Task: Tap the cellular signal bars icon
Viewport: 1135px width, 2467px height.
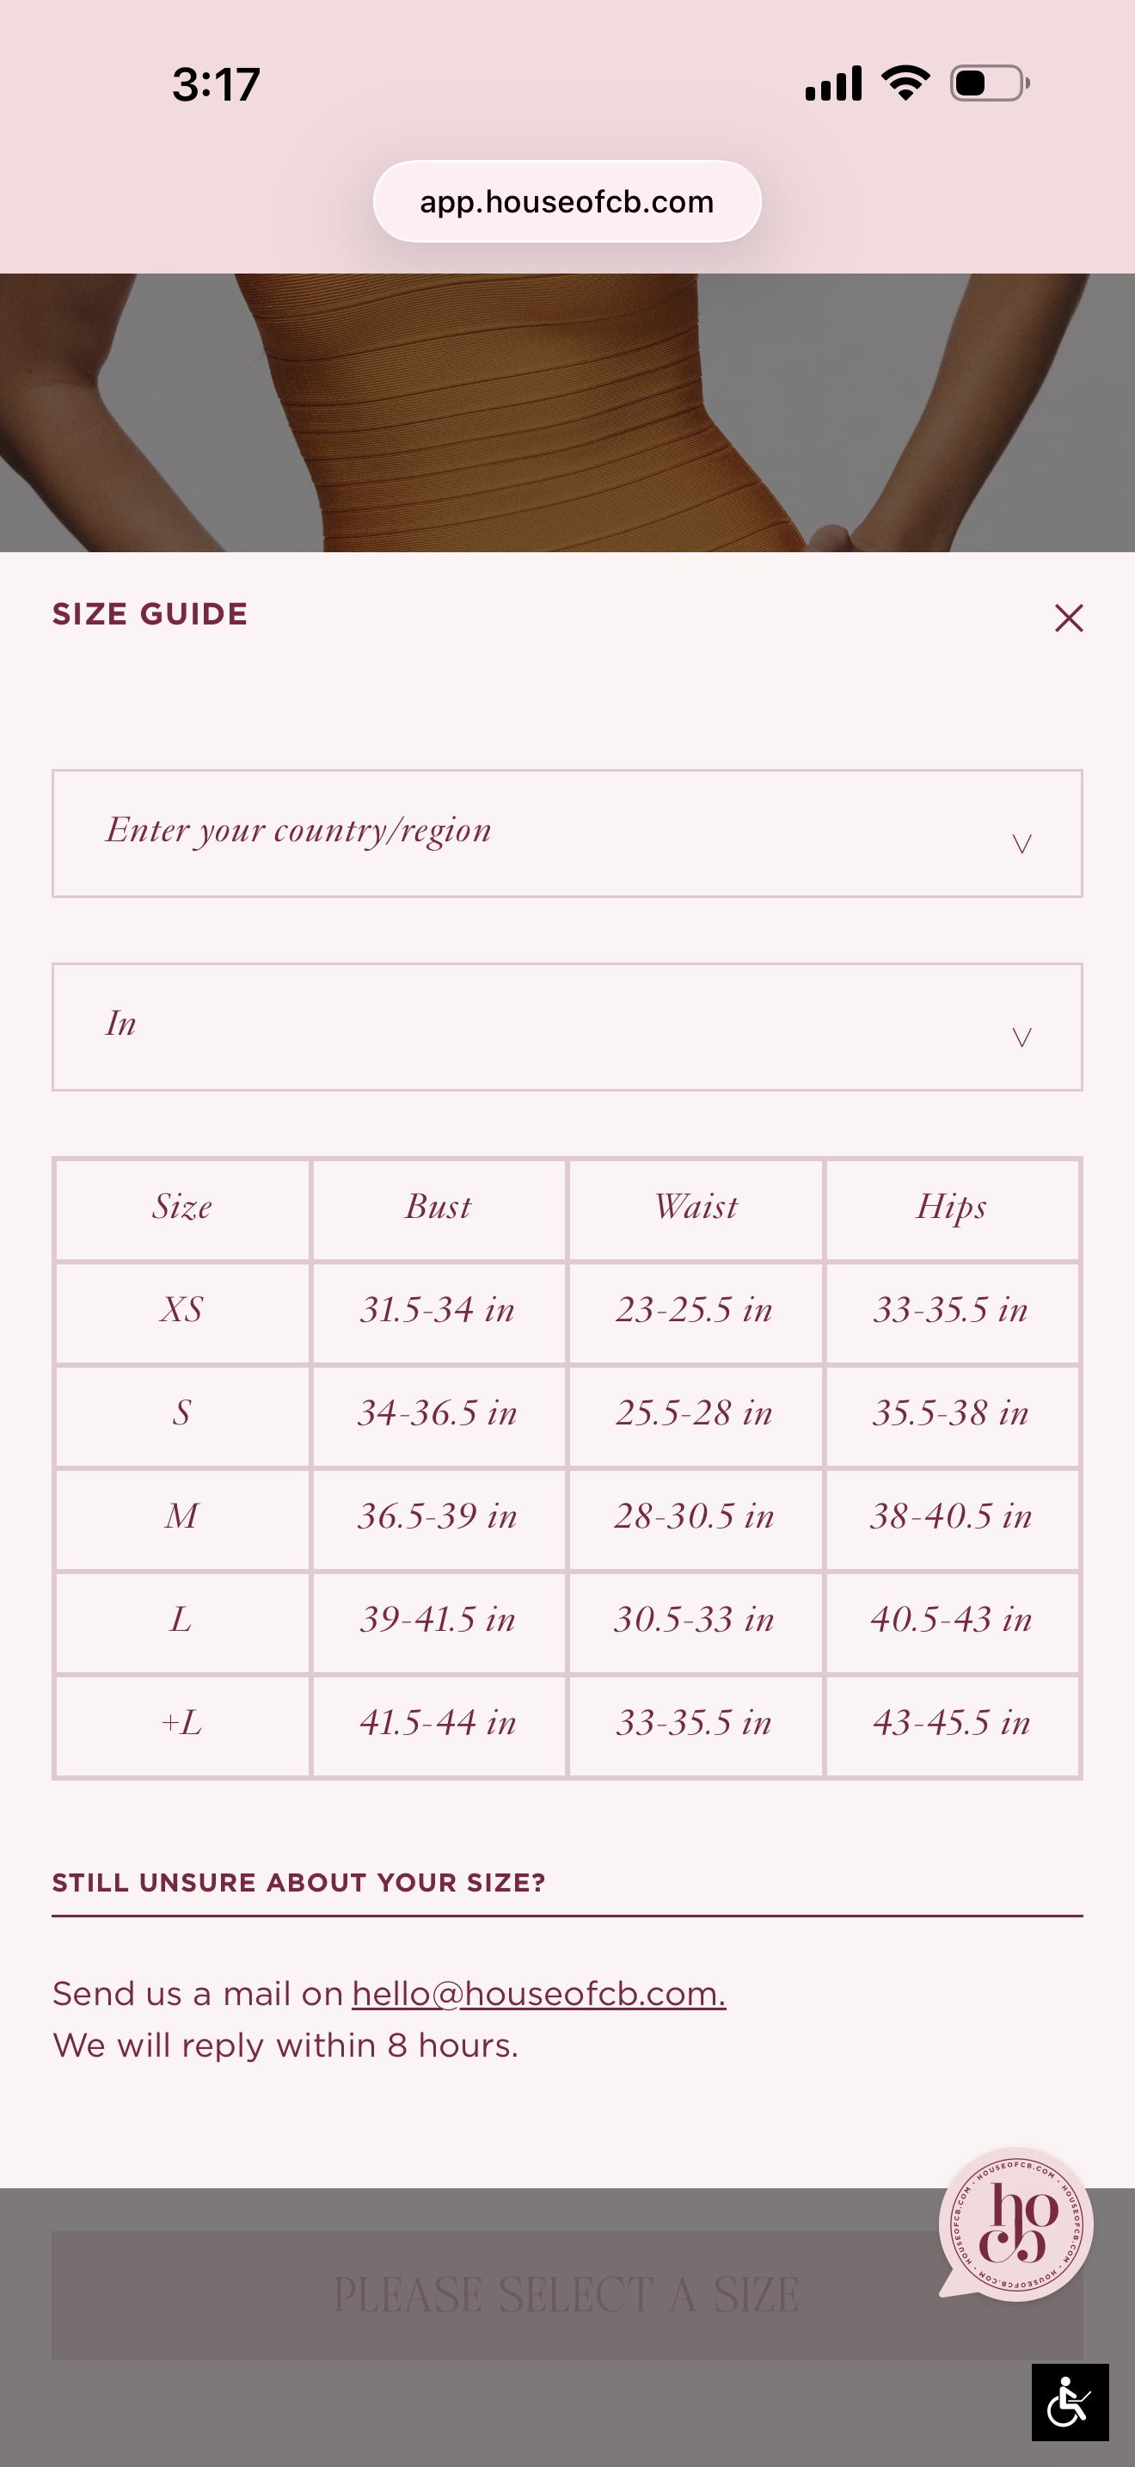Action: [832, 83]
